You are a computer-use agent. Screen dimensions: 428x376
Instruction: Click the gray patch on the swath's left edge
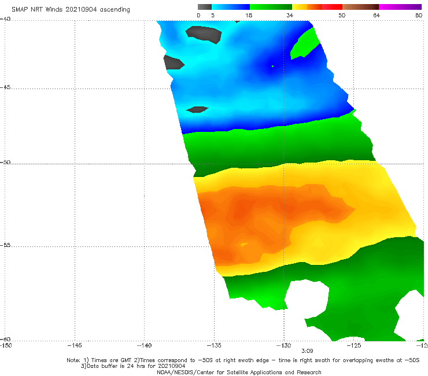click(x=174, y=62)
